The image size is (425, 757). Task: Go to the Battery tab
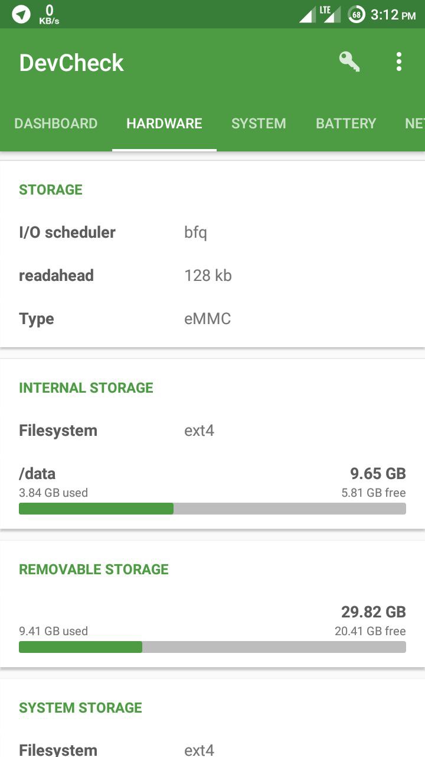pos(346,123)
